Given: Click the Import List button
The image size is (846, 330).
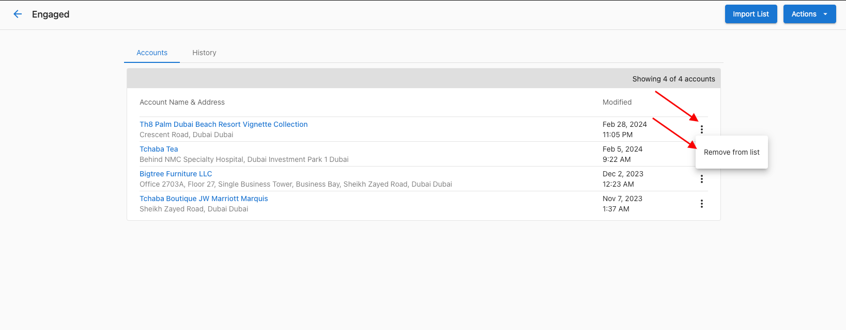Looking at the screenshot, I should point(751,14).
